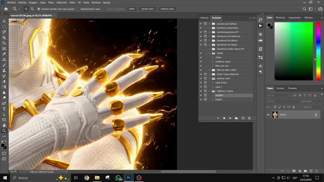Image resolution: width=324 pixels, height=182 pixels.
Task: Select the Clone Stamp tool
Action: 4,71
